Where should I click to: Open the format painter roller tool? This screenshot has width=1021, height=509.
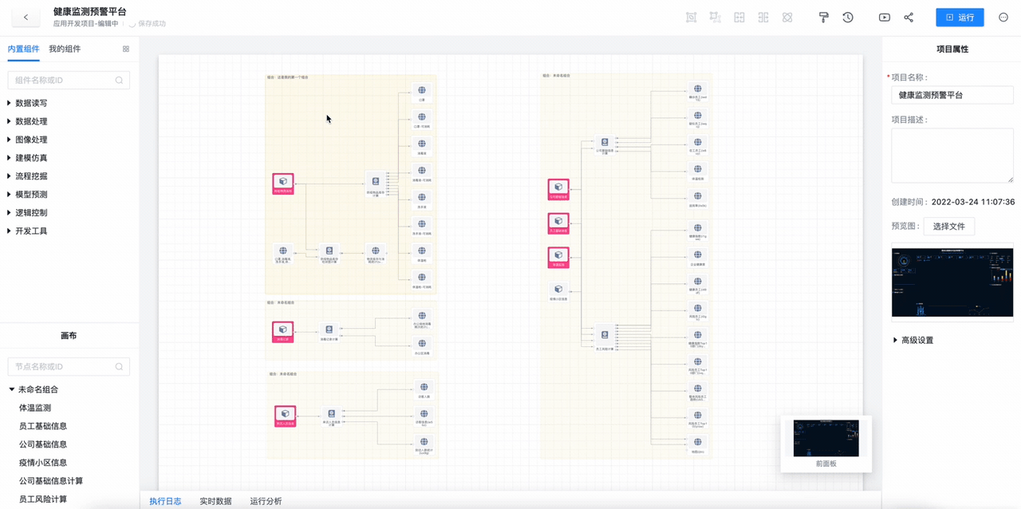point(824,18)
